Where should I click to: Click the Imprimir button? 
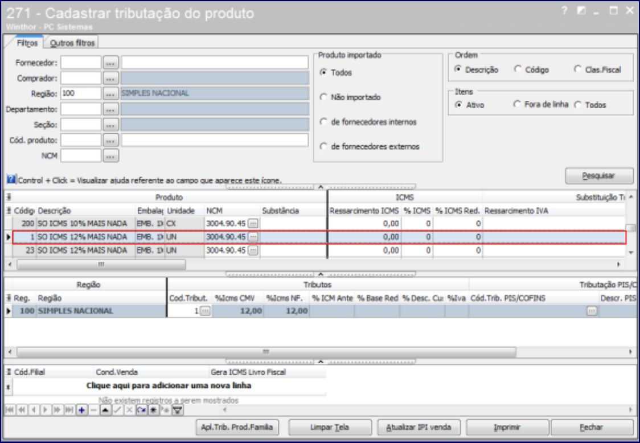click(507, 427)
